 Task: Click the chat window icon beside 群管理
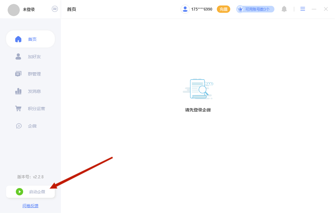click(x=18, y=74)
